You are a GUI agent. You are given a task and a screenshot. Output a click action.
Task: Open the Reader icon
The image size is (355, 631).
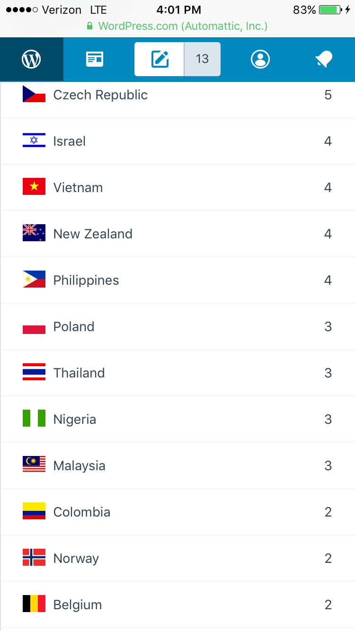click(94, 59)
